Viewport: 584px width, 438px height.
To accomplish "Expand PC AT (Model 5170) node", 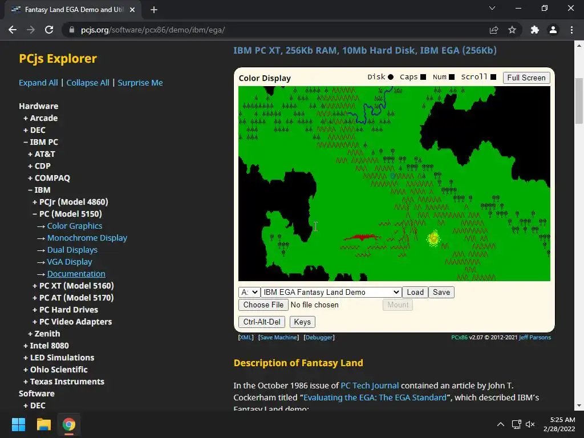I will click(73, 298).
